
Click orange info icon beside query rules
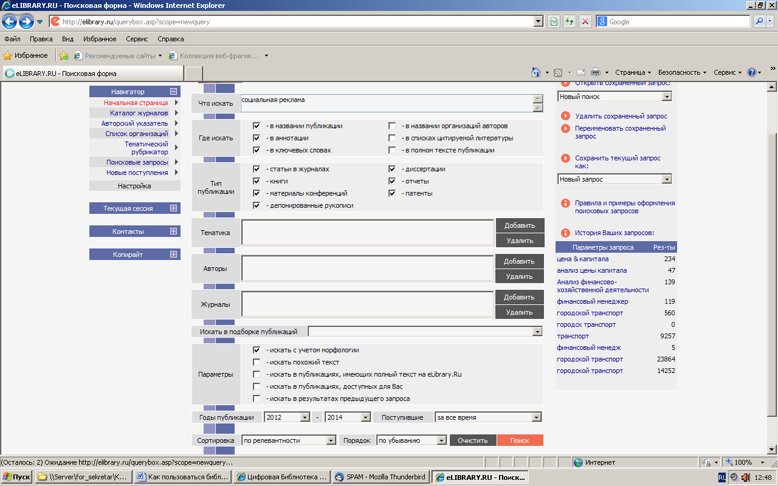tap(566, 203)
